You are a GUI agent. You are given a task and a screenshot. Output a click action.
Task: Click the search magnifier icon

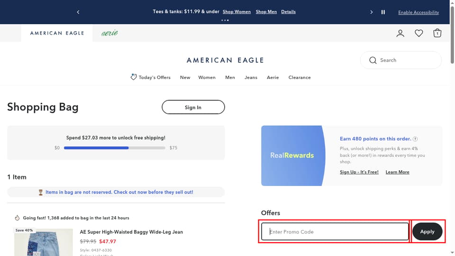pos(373,60)
